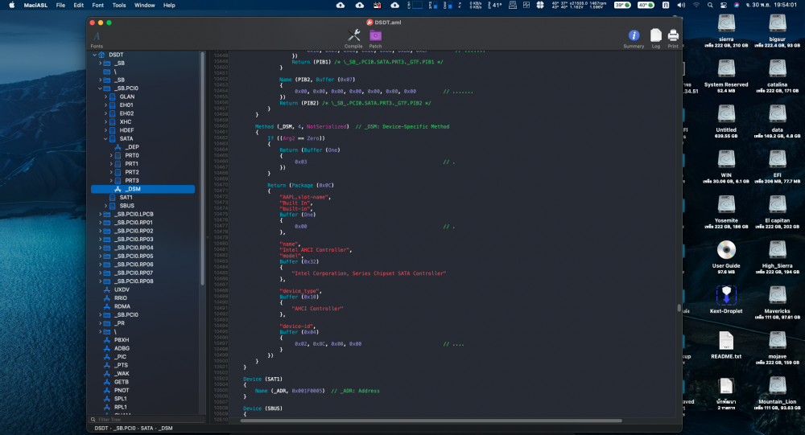Open the EFI volume on the desktop
The height and width of the screenshot is (435, 805).
click(778, 166)
